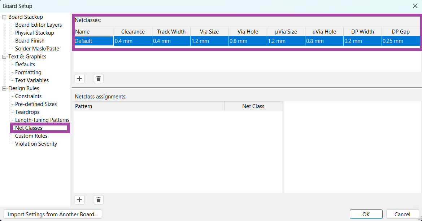The image size is (422, 221).
Task: Go to Violation Severity settings
Action: click(x=36, y=144)
